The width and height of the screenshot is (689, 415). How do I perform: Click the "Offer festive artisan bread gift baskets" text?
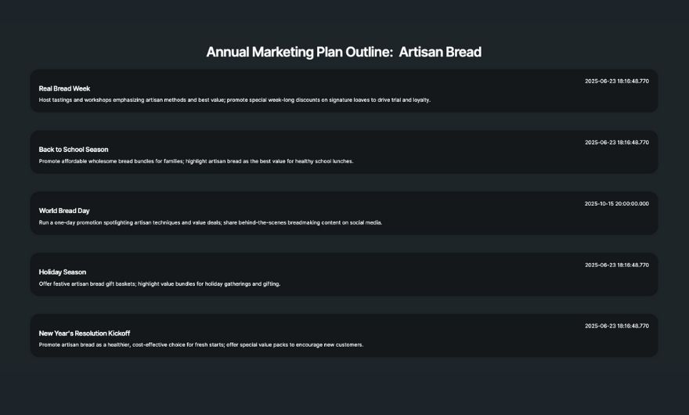coord(87,283)
